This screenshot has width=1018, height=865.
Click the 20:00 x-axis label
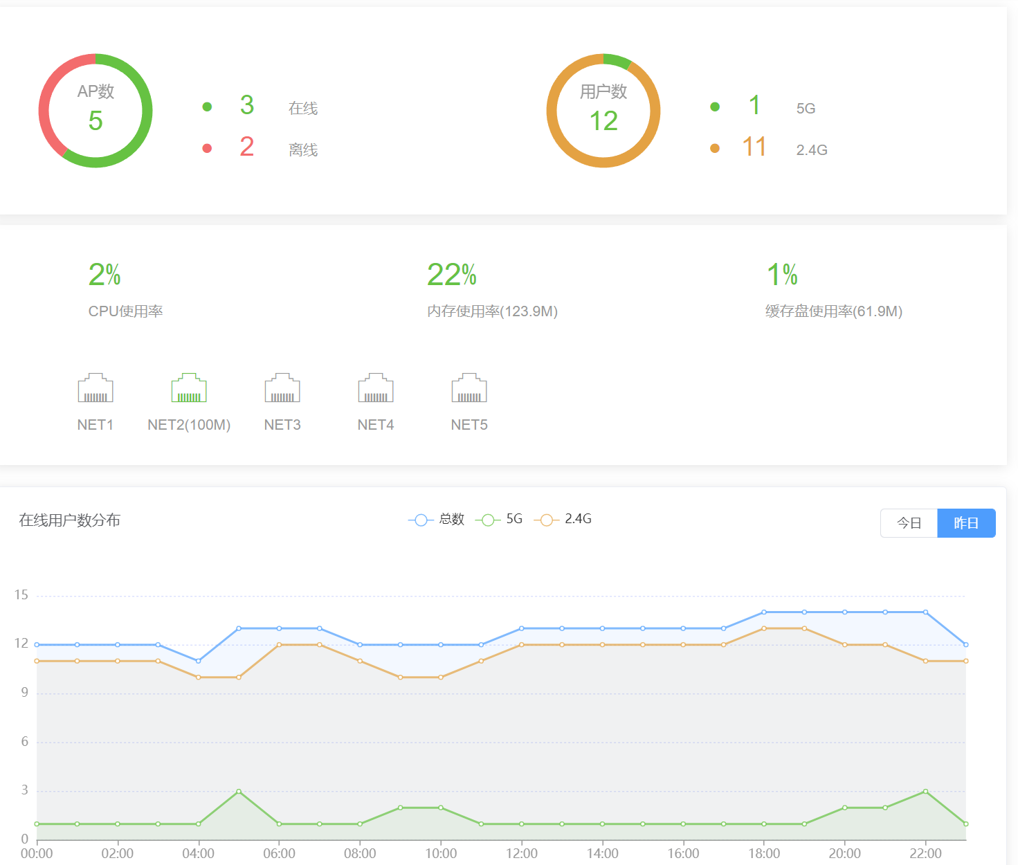[x=845, y=853]
